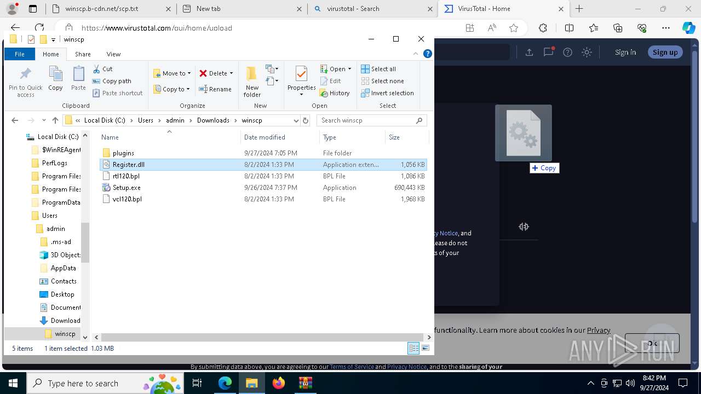Go up one folder level
Screen dimensions: 701x394
click(x=55, y=120)
